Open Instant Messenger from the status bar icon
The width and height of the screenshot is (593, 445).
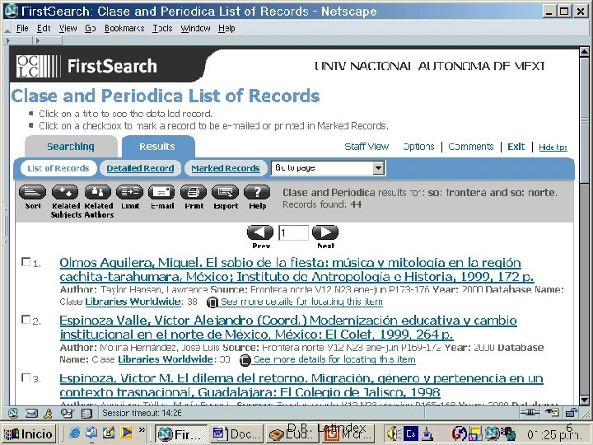[48, 413]
